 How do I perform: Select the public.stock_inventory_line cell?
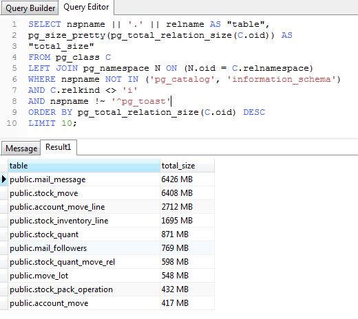84,221
